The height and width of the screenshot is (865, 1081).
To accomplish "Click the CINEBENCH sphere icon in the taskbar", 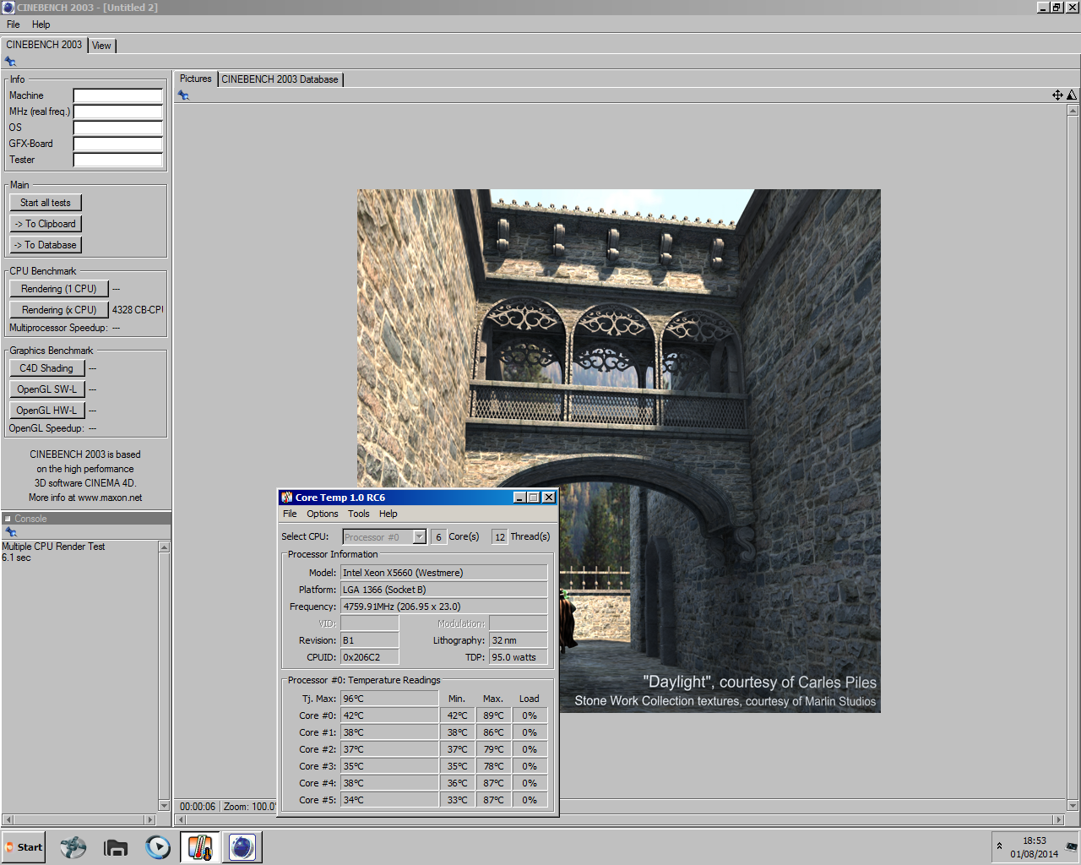I will coord(242,847).
